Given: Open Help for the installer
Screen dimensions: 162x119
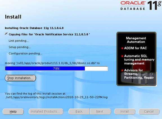Looking at the screenshot, I should point(13,112).
